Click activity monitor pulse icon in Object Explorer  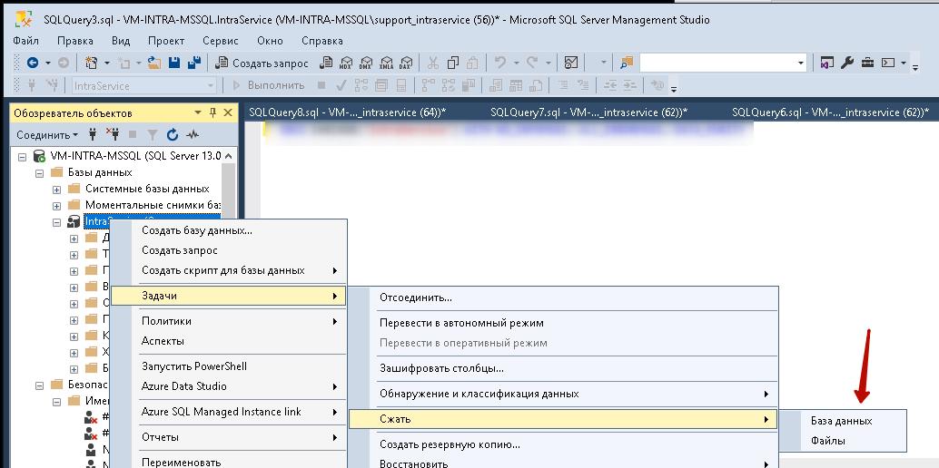coord(193,134)
